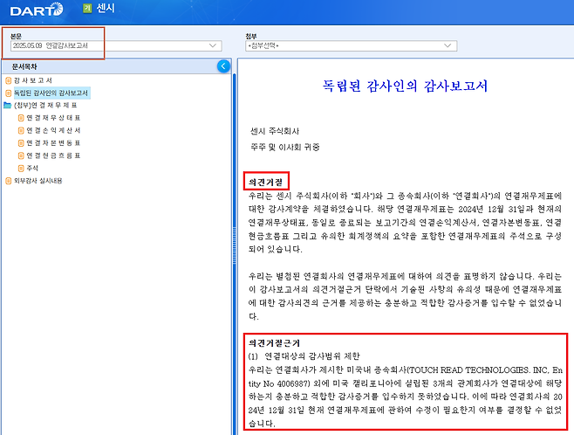Viewport: 574px width, 435px height.
Task: Open 연결현금흐름표 in the contents tree
Action: [53, 155]
